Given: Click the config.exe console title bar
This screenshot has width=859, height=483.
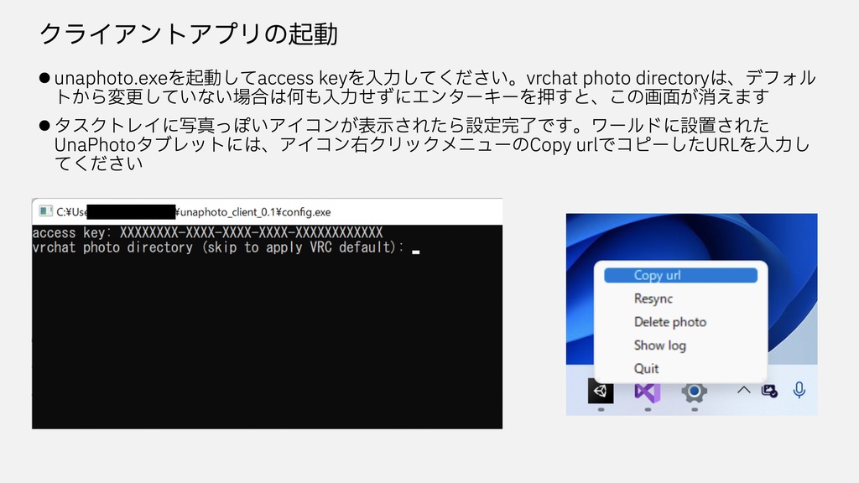Looking at the screenshot, I should pyautogui.click(x=268, y=212).
